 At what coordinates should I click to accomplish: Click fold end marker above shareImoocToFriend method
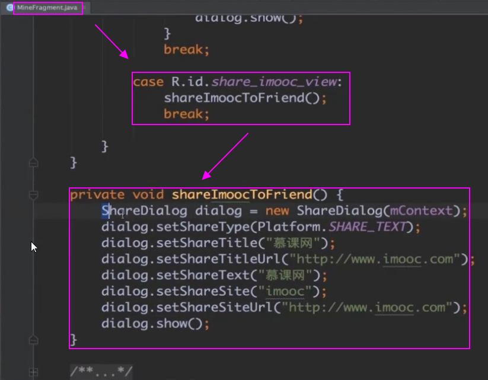tap(33, 162)
